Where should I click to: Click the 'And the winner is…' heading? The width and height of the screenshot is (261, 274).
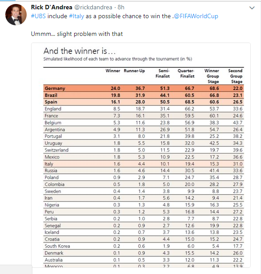click(x=79, y=51)
